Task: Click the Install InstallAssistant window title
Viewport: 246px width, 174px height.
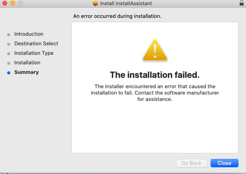Action: [x=126, y=3]
